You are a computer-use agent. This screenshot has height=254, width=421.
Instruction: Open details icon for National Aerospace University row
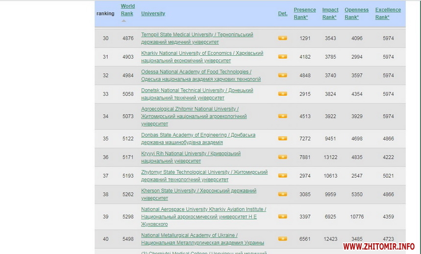click(x=282, y=216)
